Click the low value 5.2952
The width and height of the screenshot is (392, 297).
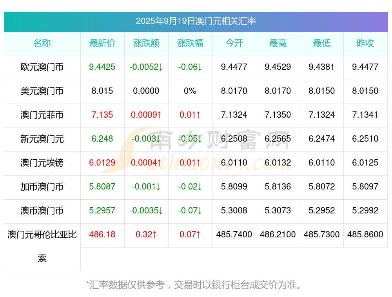pyautogui.click(x=321, y=210)
